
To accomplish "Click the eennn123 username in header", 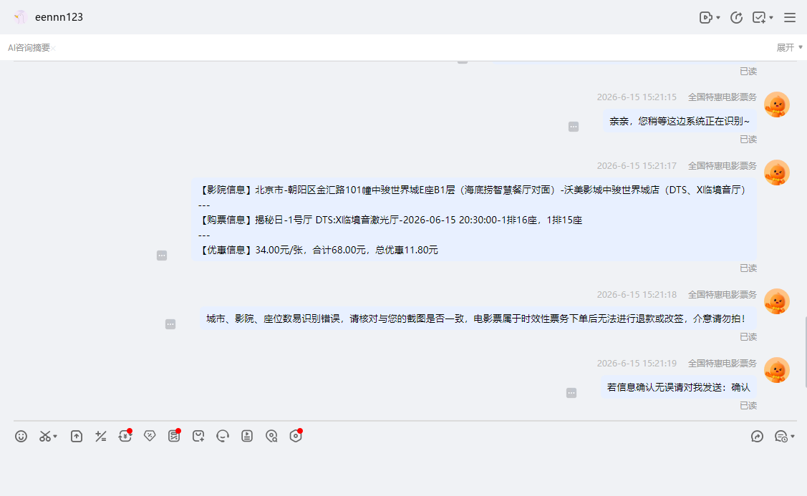I will point(59,17).
